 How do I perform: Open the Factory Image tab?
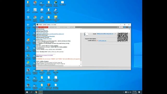pos(63,27)
